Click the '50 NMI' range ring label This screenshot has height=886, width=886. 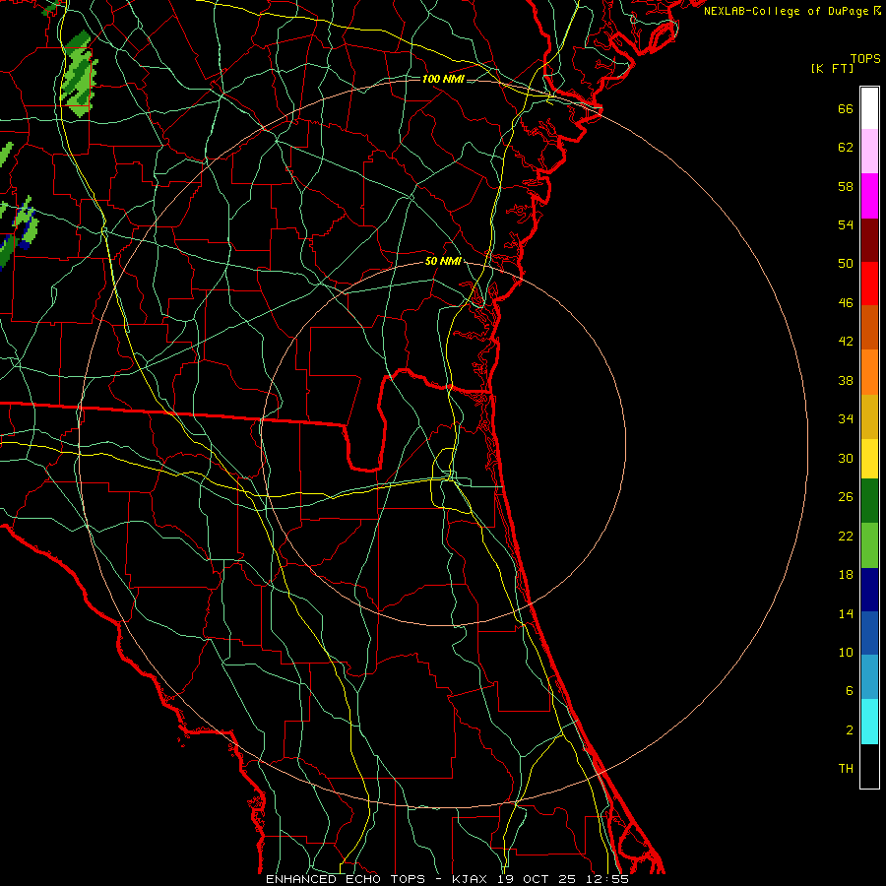[x=443, y=261]
